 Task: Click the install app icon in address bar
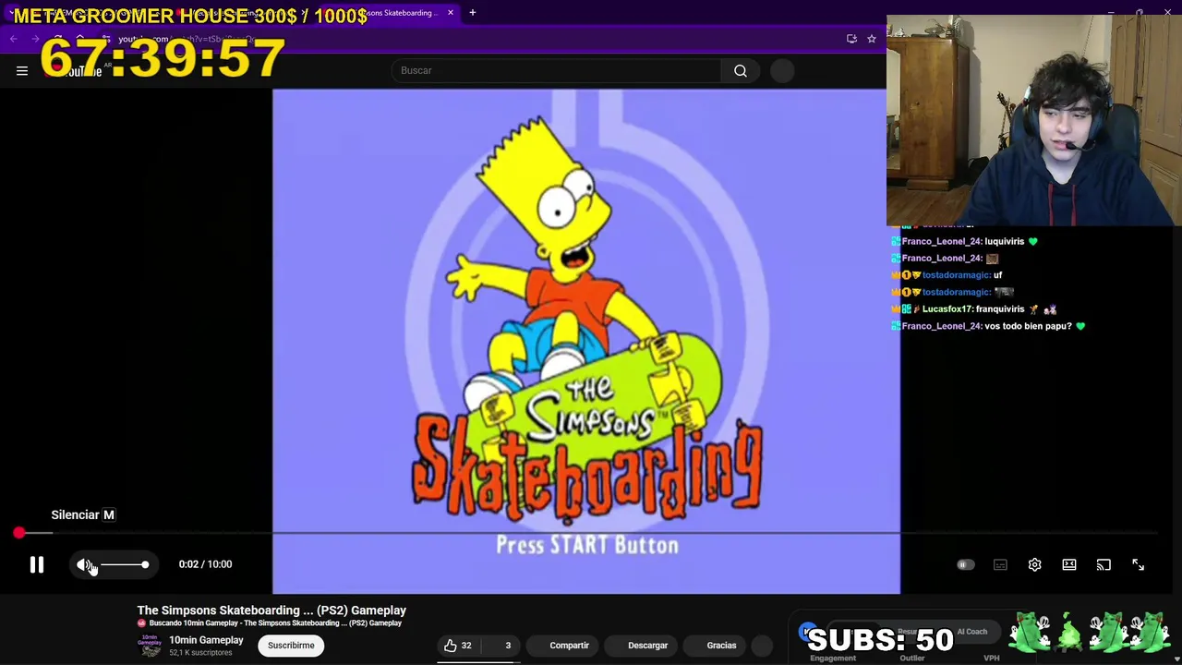pos(851,39)
